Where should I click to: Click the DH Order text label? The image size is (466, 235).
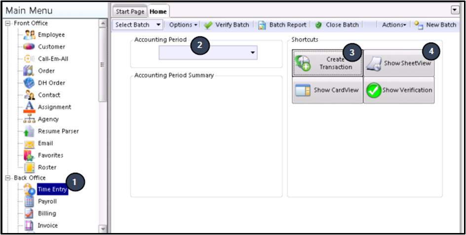click(x=51, y=83)
